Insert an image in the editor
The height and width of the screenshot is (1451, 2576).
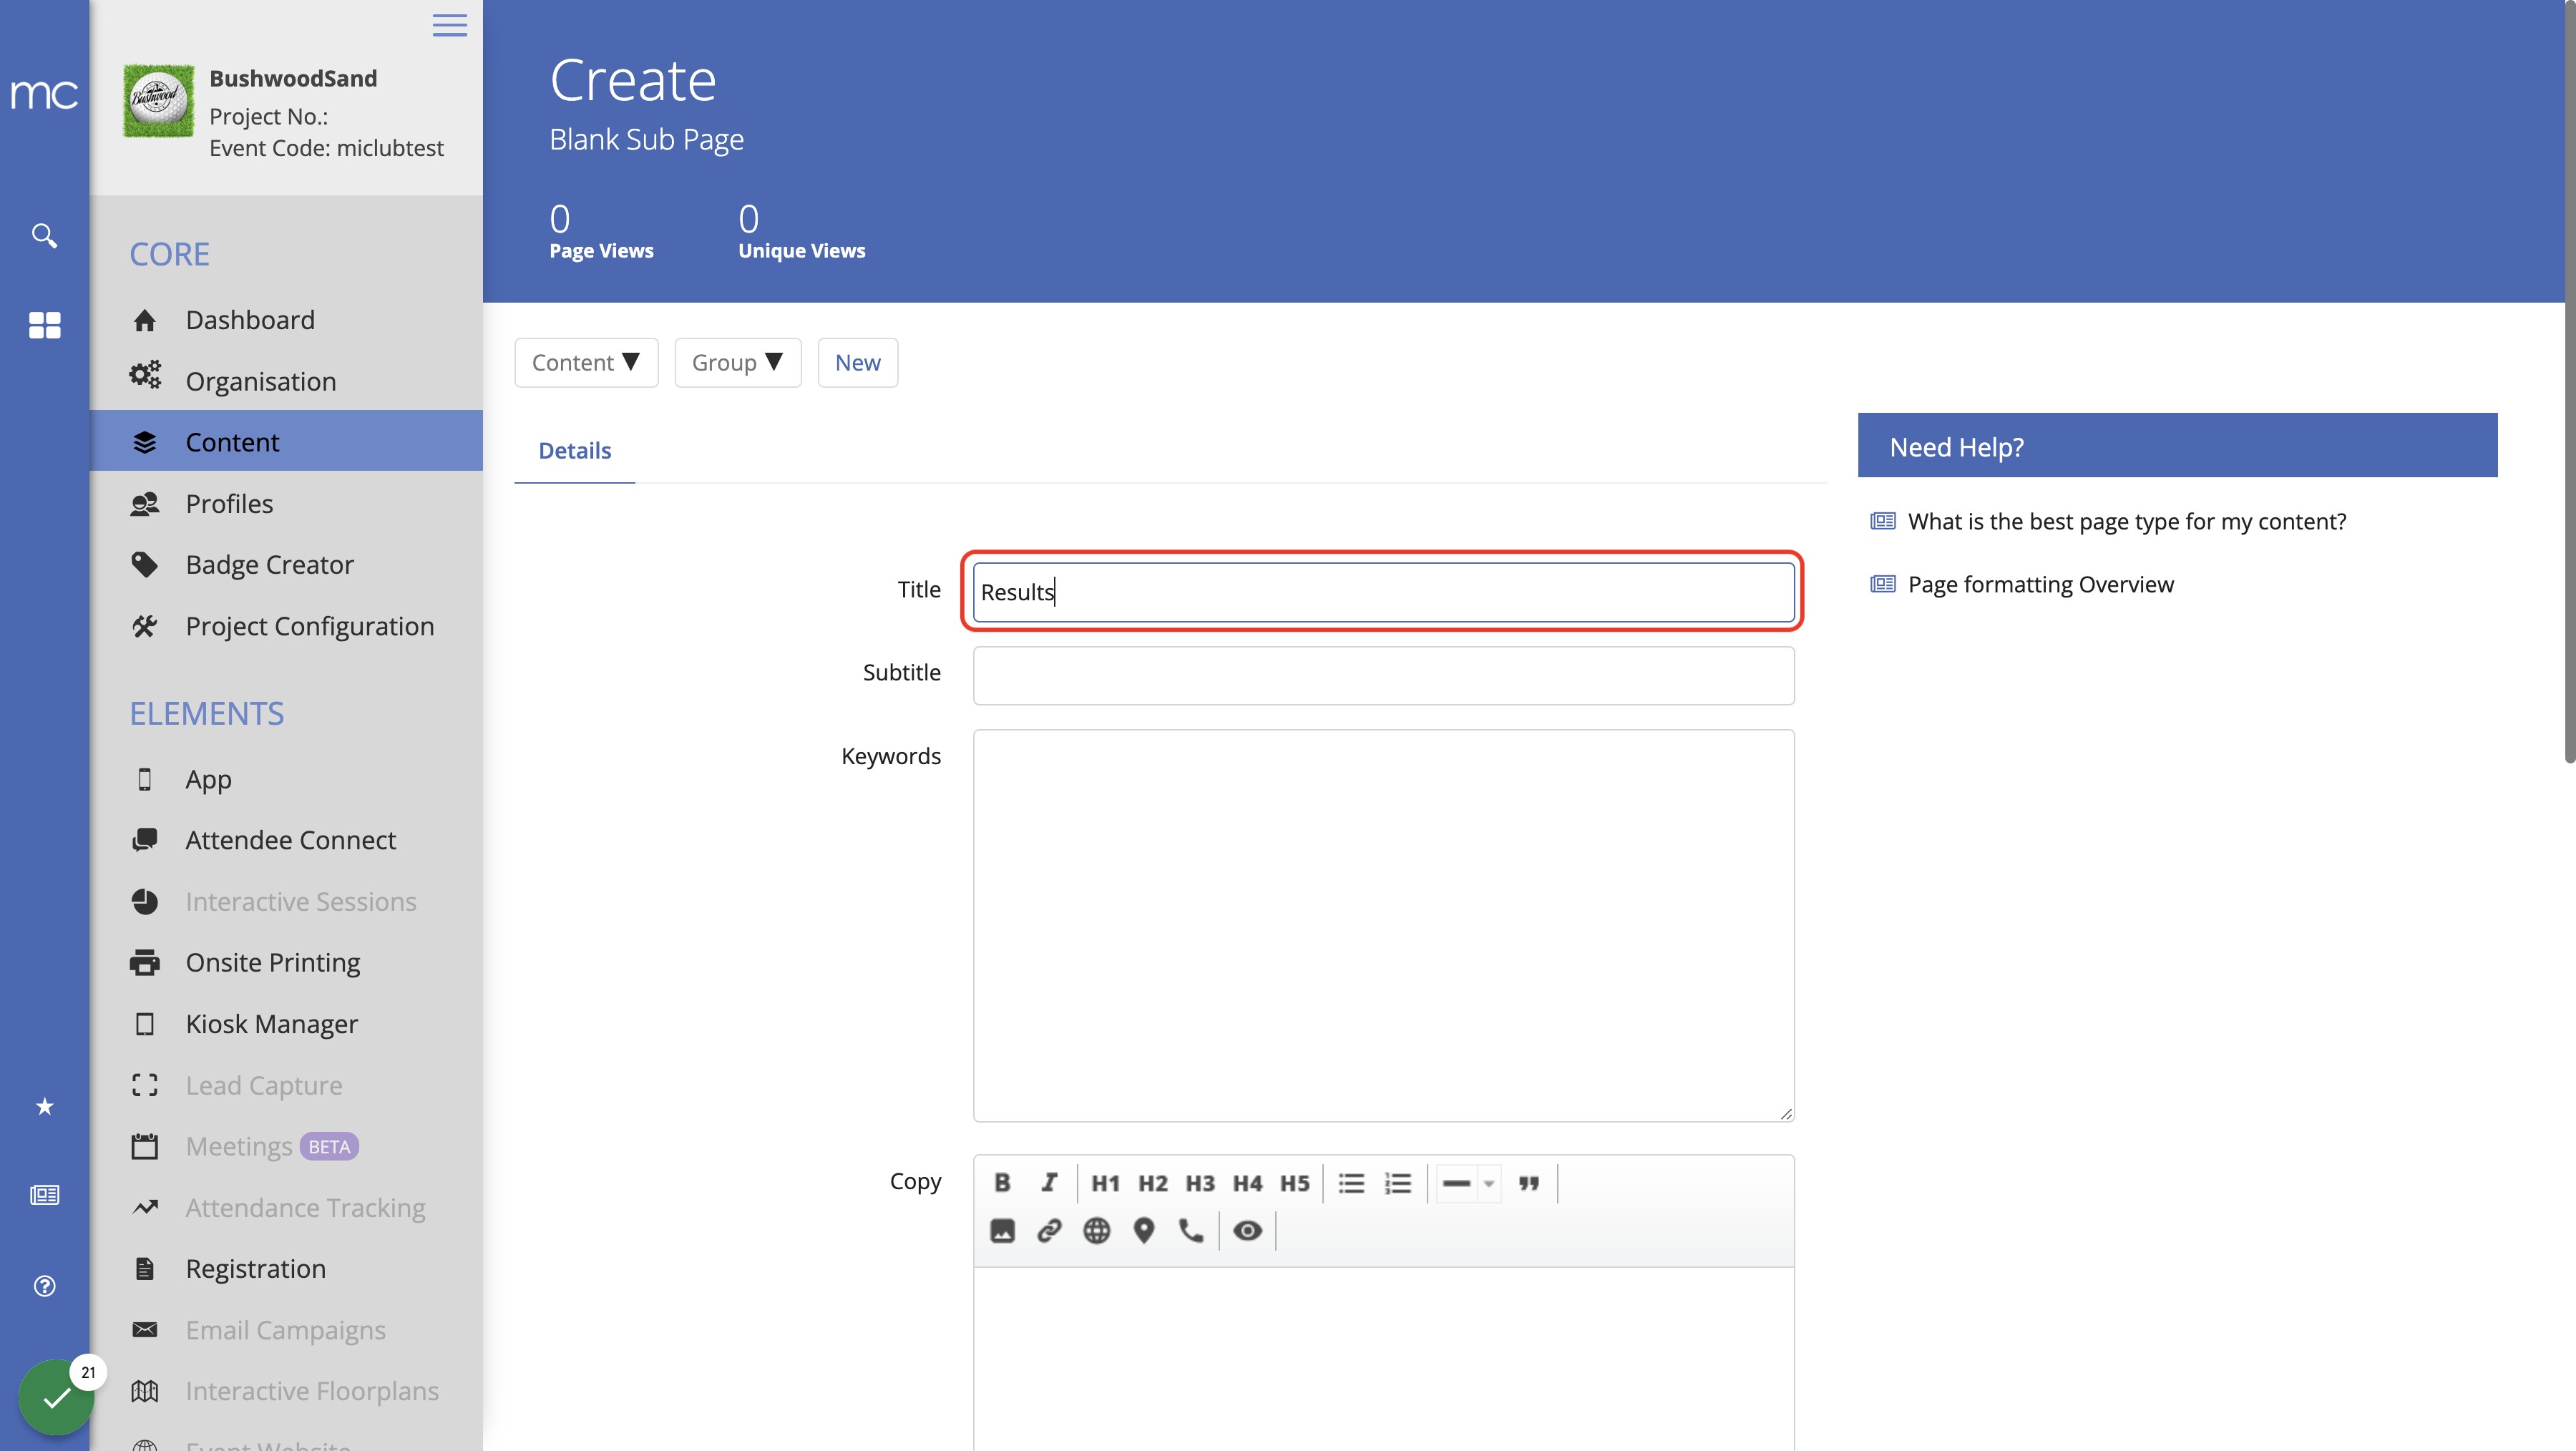point(1002,1231)
